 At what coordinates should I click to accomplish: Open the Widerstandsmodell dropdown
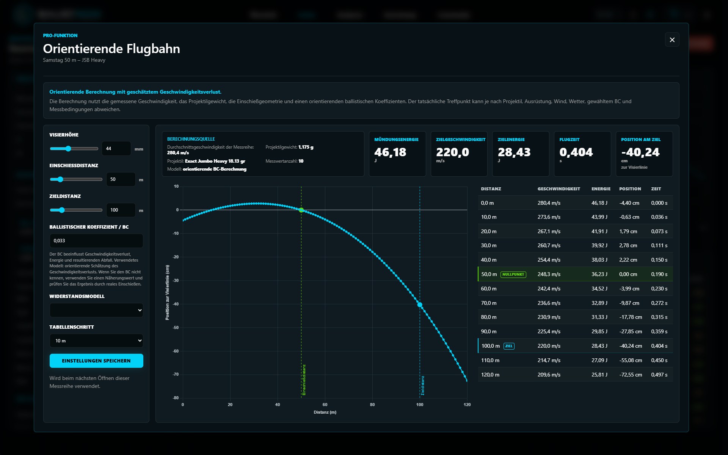[96, 310]
